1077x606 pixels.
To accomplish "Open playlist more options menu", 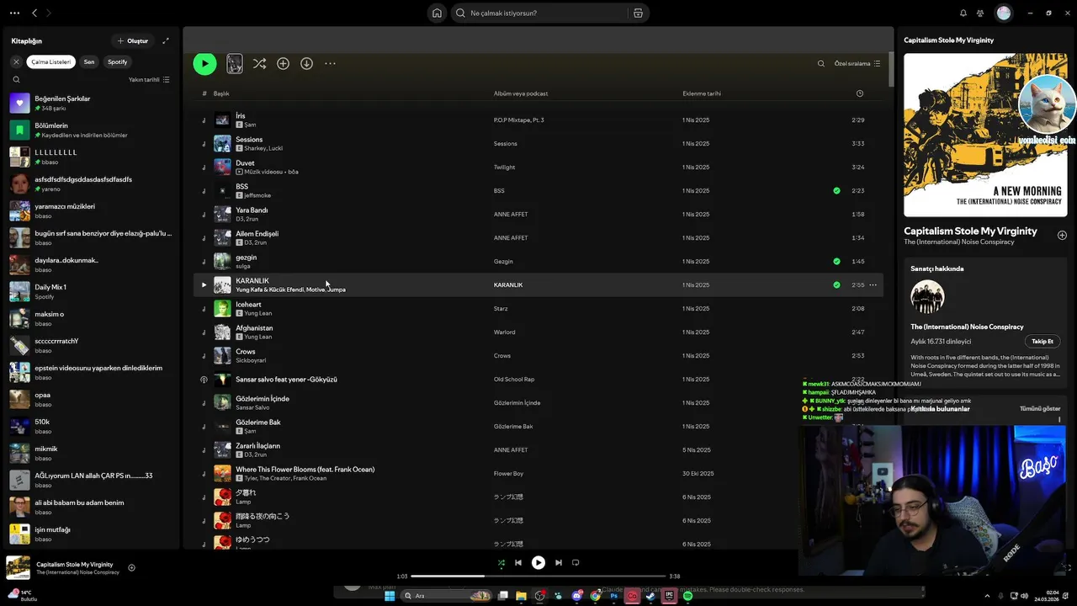I will [x=330, y=63].
